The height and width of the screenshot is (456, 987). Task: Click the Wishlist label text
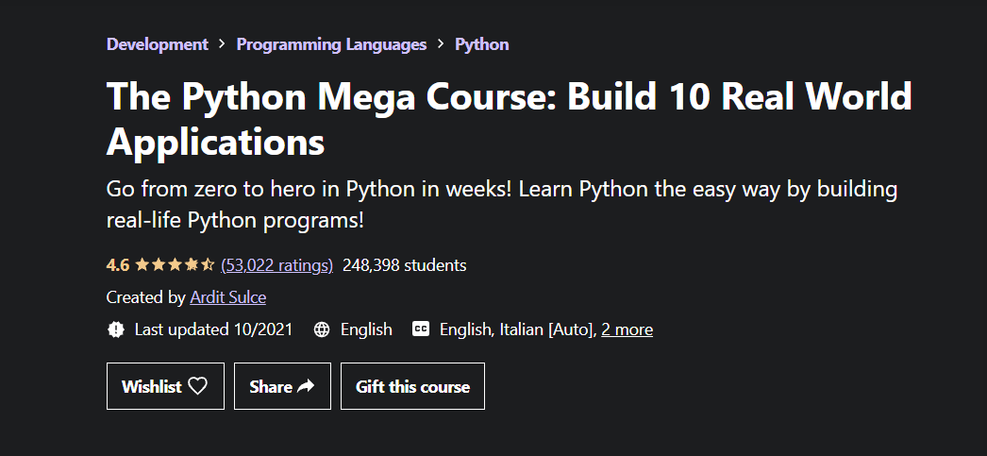coord(152,386)
